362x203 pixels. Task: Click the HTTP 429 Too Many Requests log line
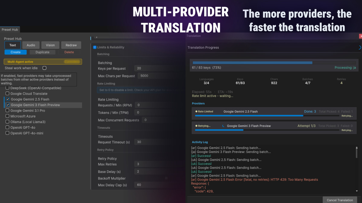pyautogui.click(x=254, y=180)
